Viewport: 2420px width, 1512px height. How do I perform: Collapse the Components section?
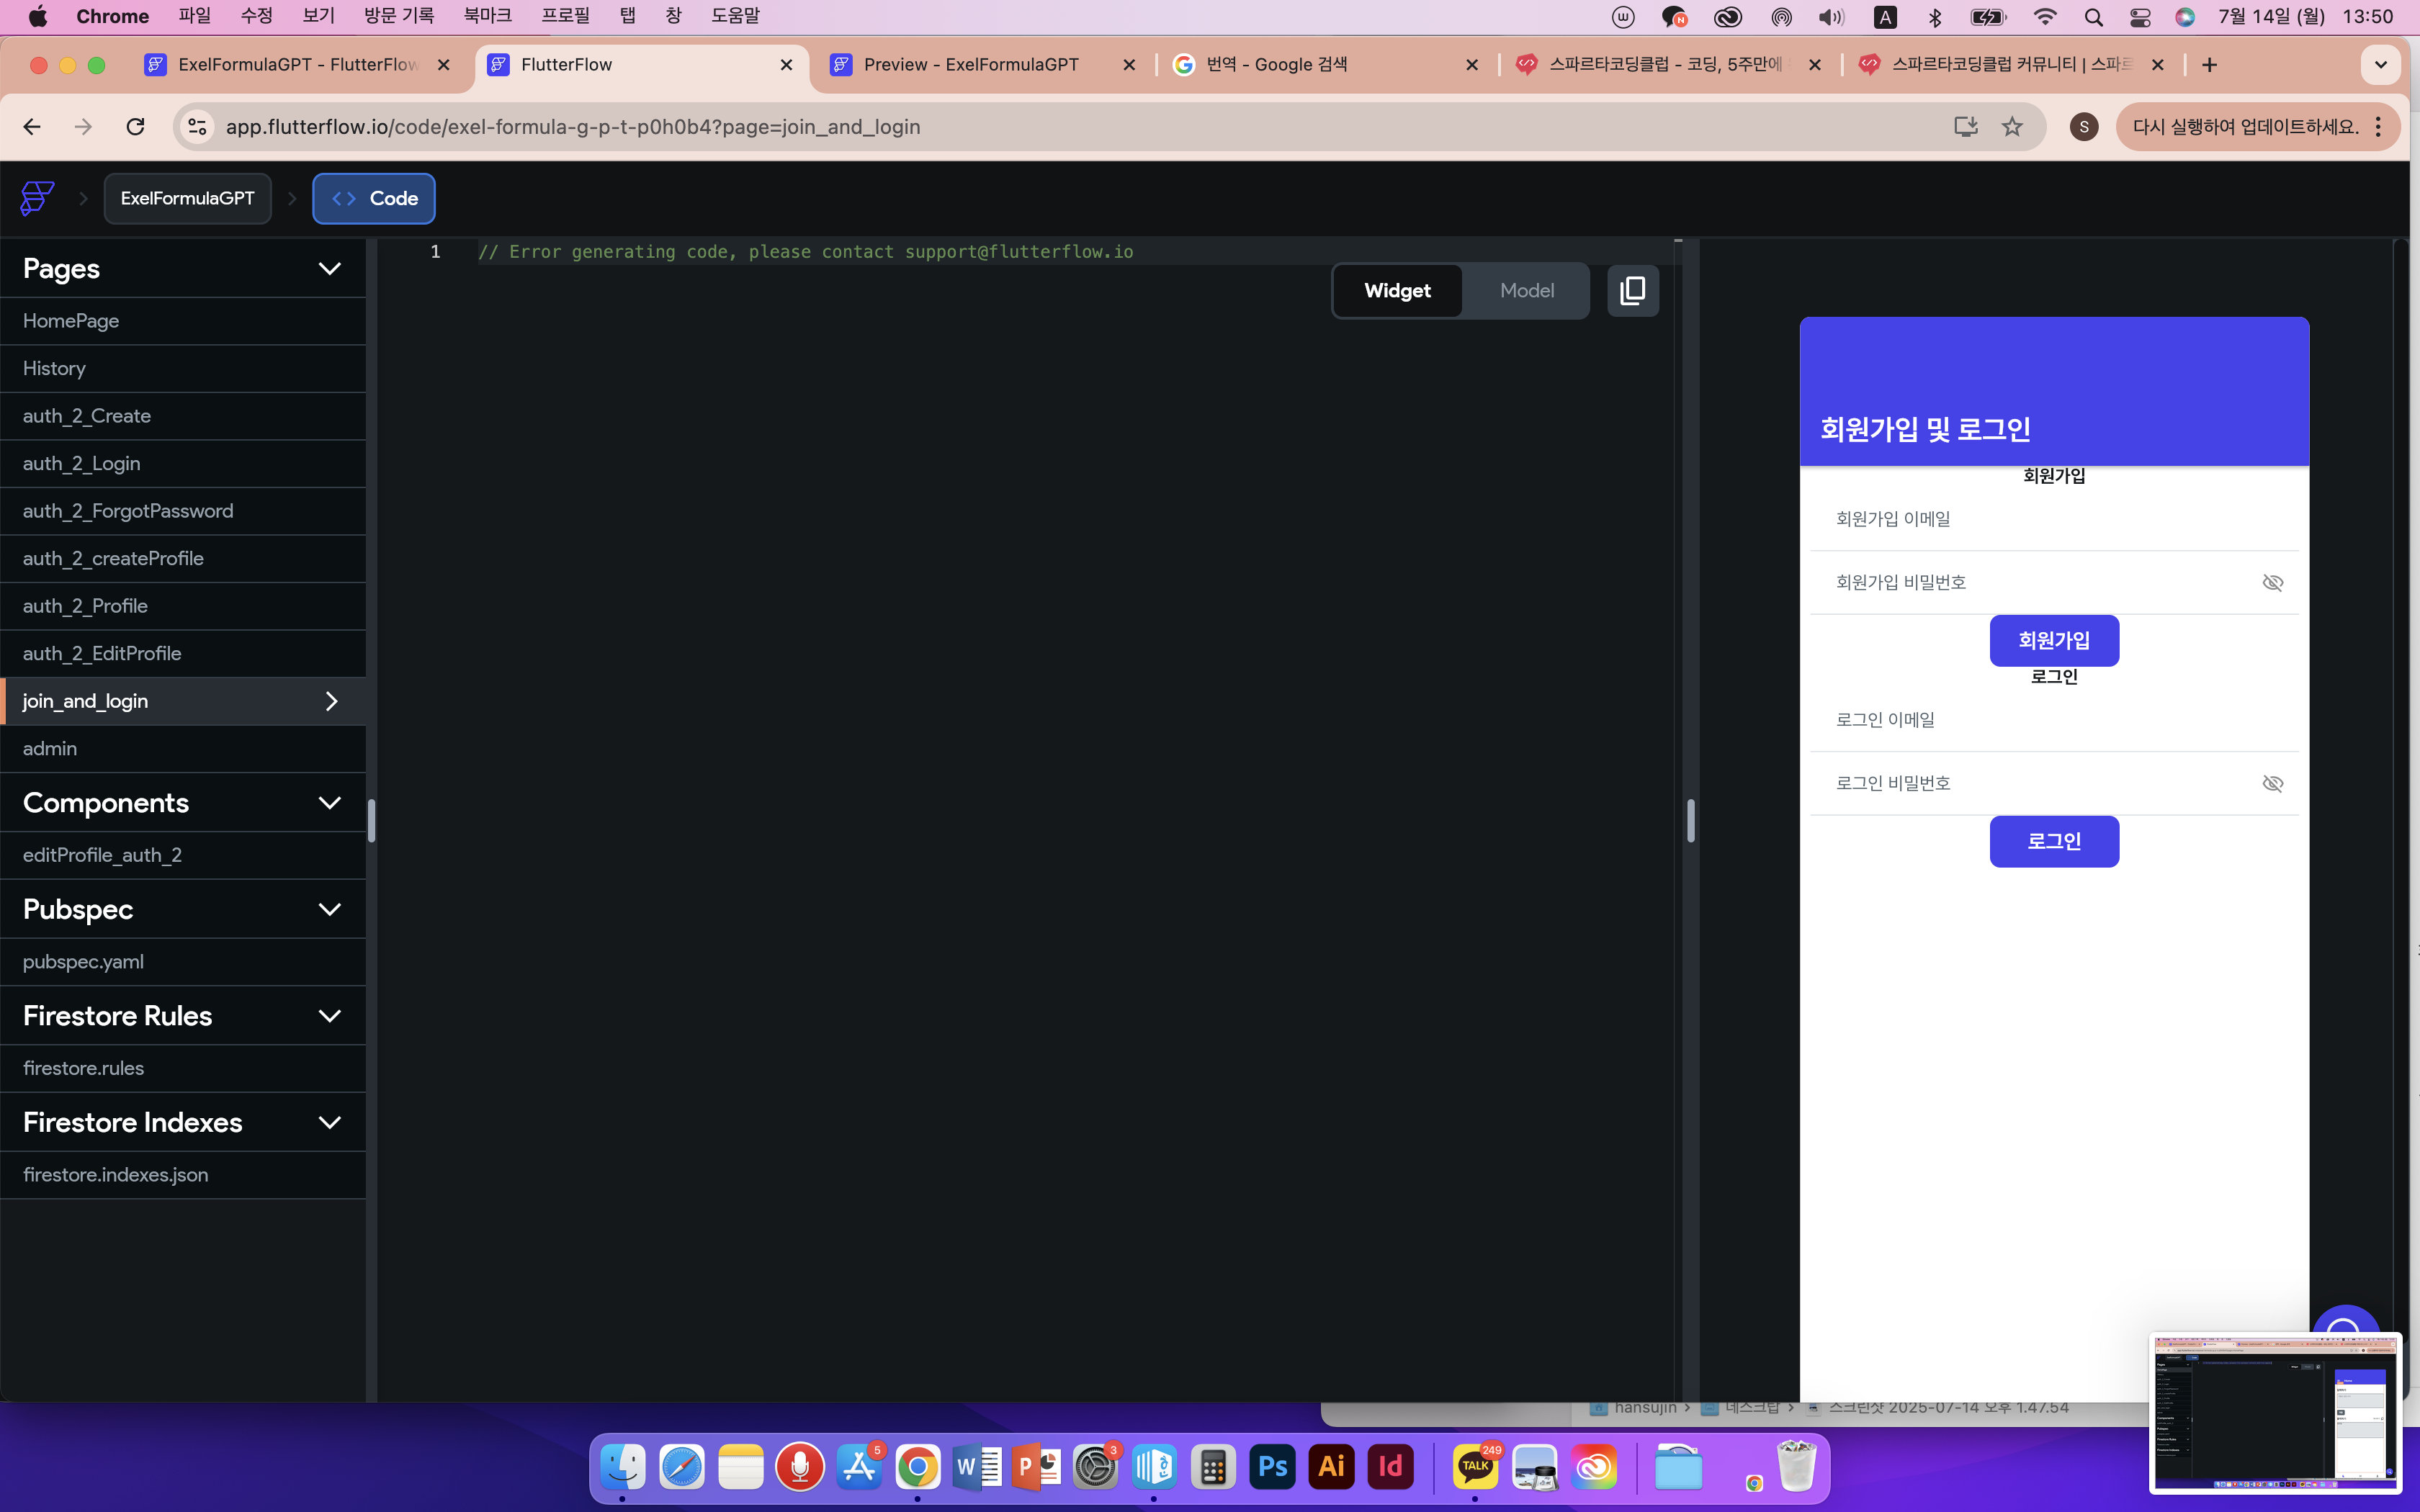[x=329, y=803]
